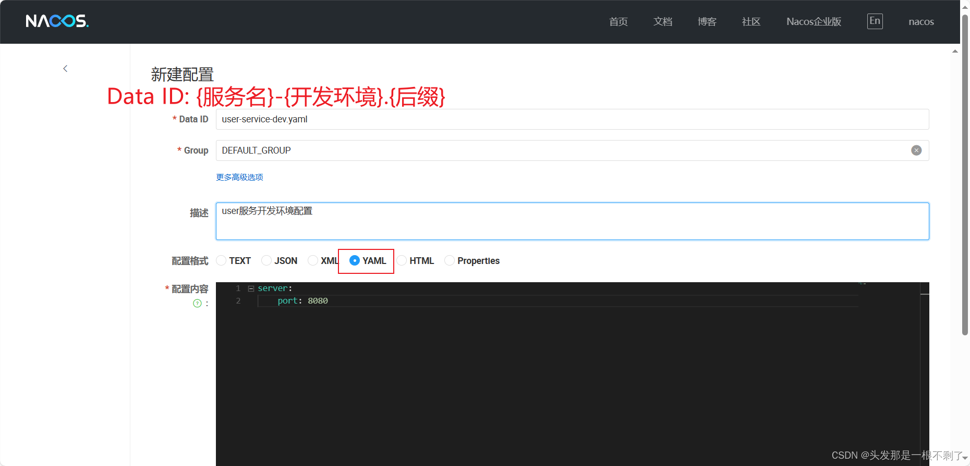Screen dimensions: 970x466
Task: Open the 博客 menu item
Action: 707,22
